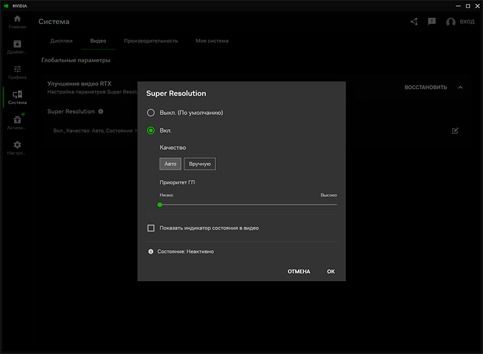
Task: Click the Приоритет ГП slider handle
Action: click(x=160, y=205)
